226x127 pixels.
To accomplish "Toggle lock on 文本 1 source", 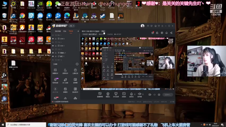I will [56, 46].
